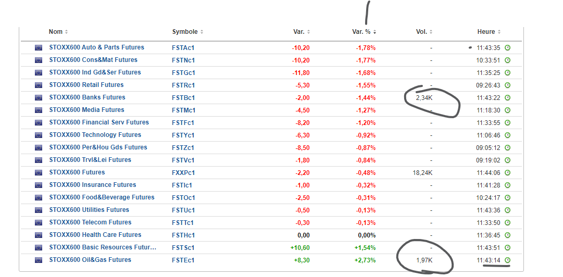Open STOXX600 Basic Resources Futures link
Image resolution: width=563 pixels, height=277 pixels.
(103, 247)
